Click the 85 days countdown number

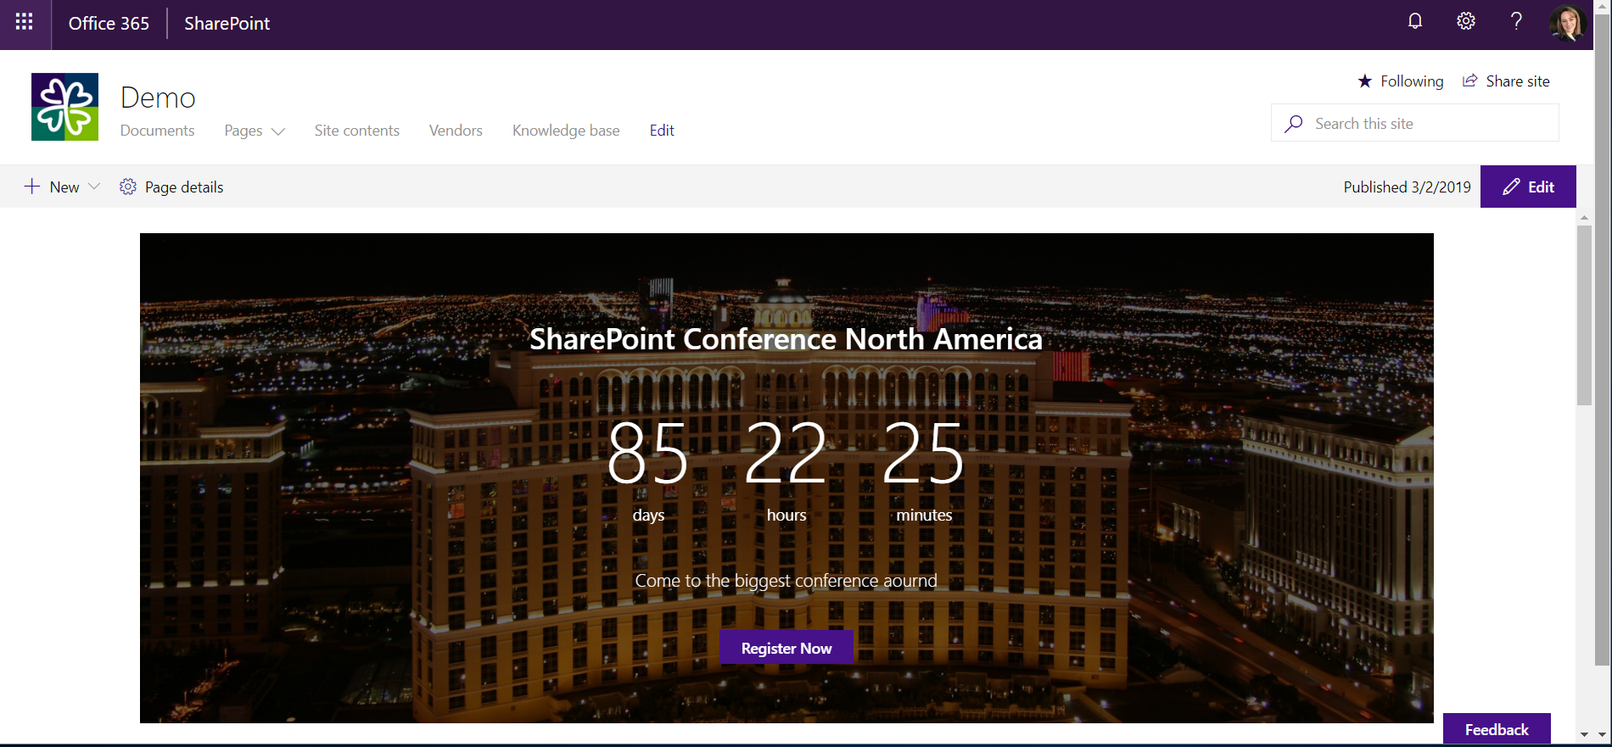[648, 454]
